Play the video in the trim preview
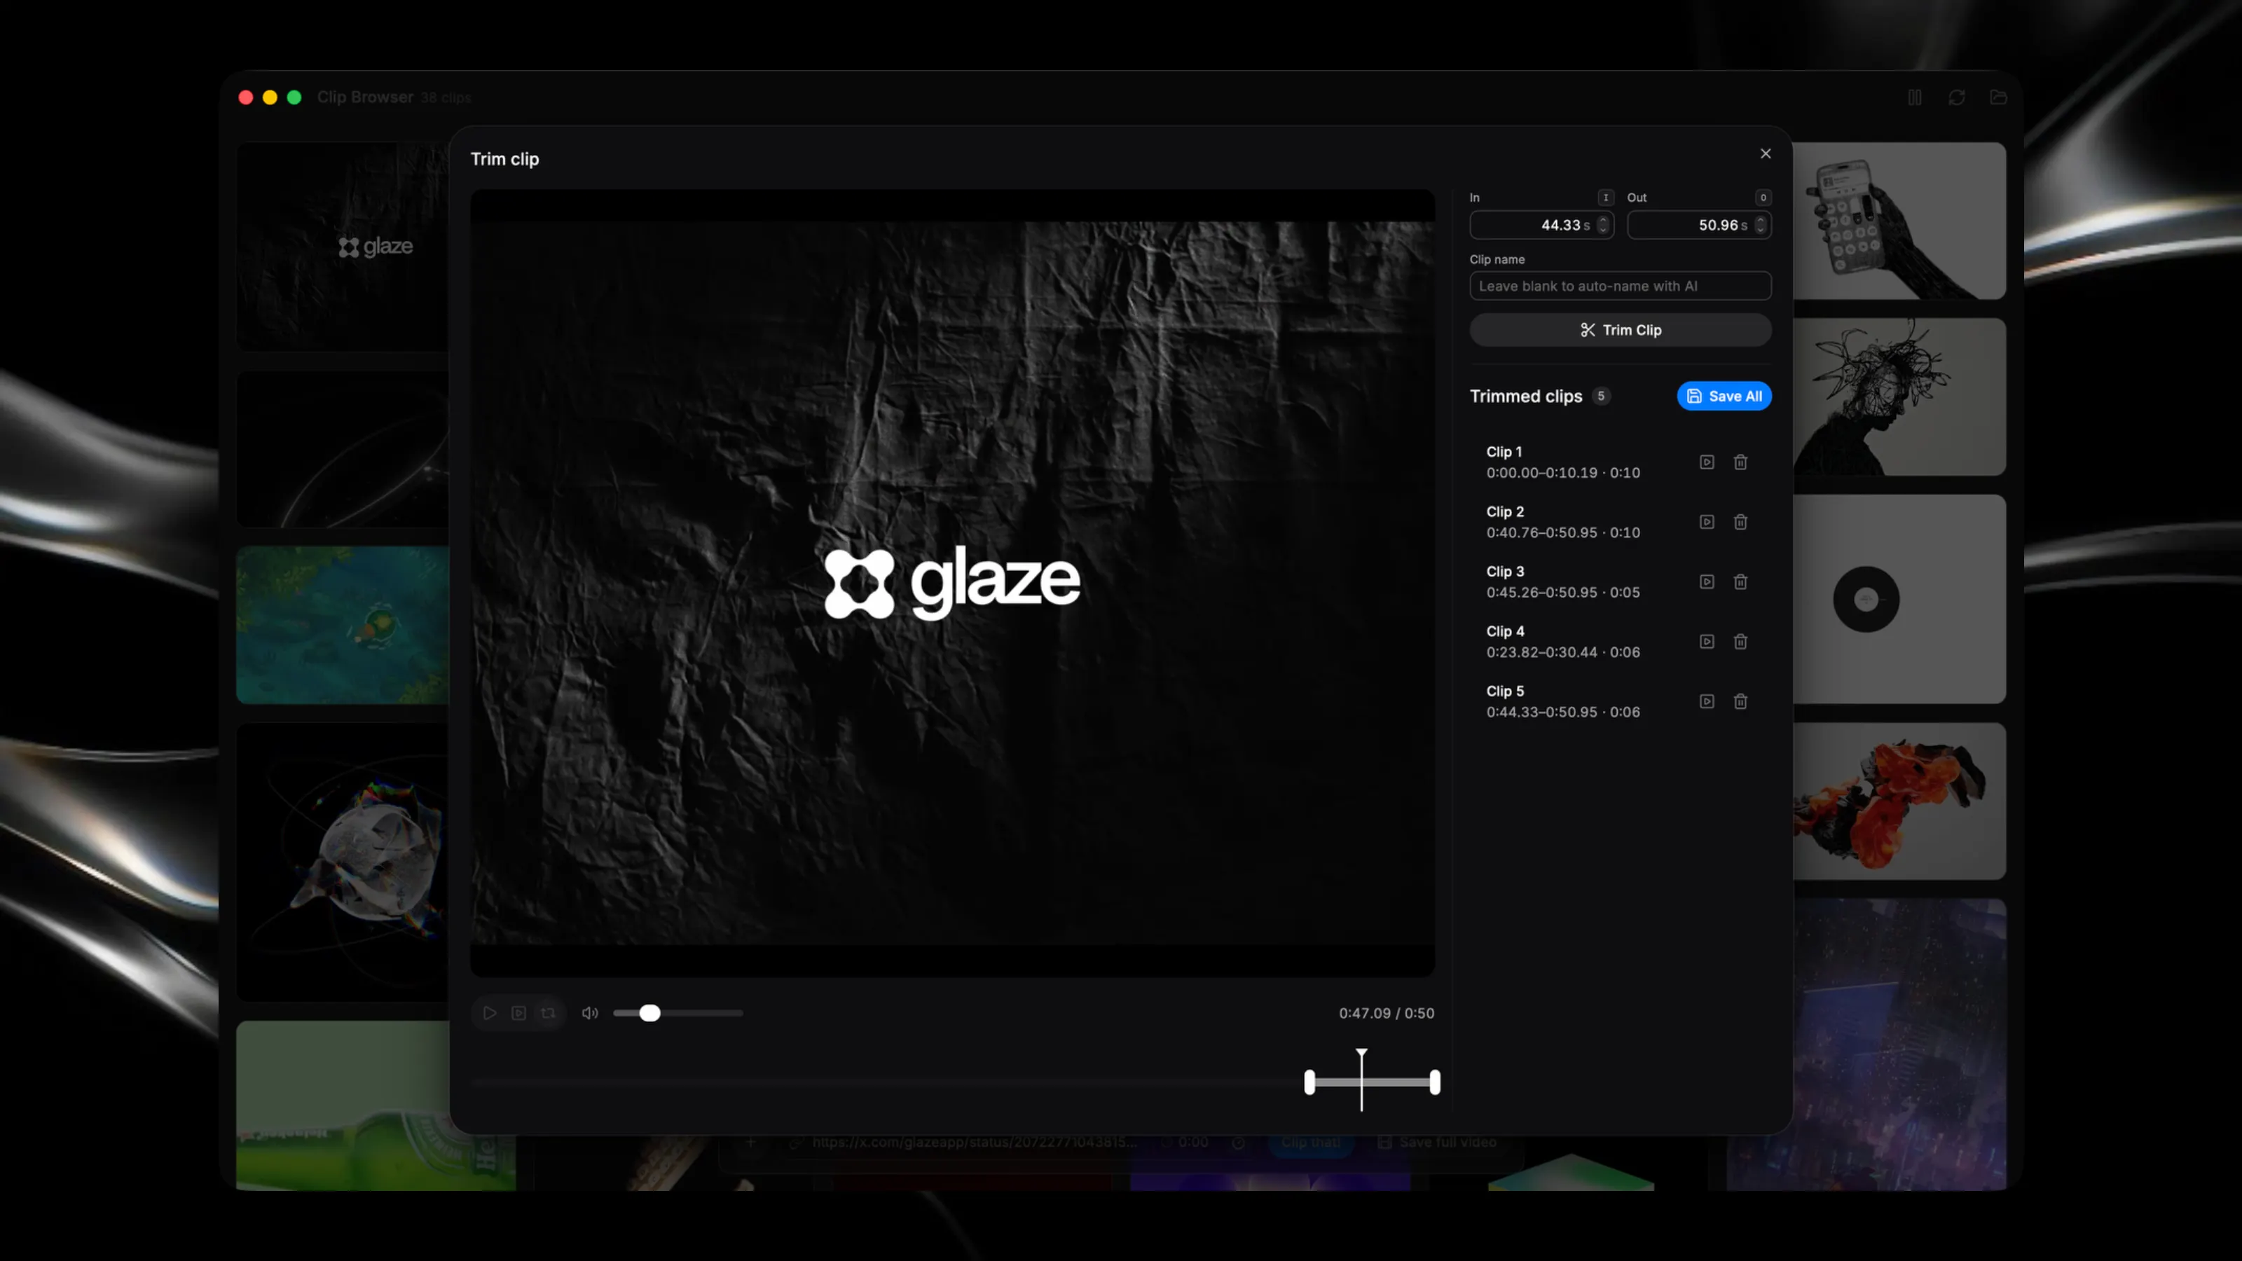 [x=490, y=1013]
